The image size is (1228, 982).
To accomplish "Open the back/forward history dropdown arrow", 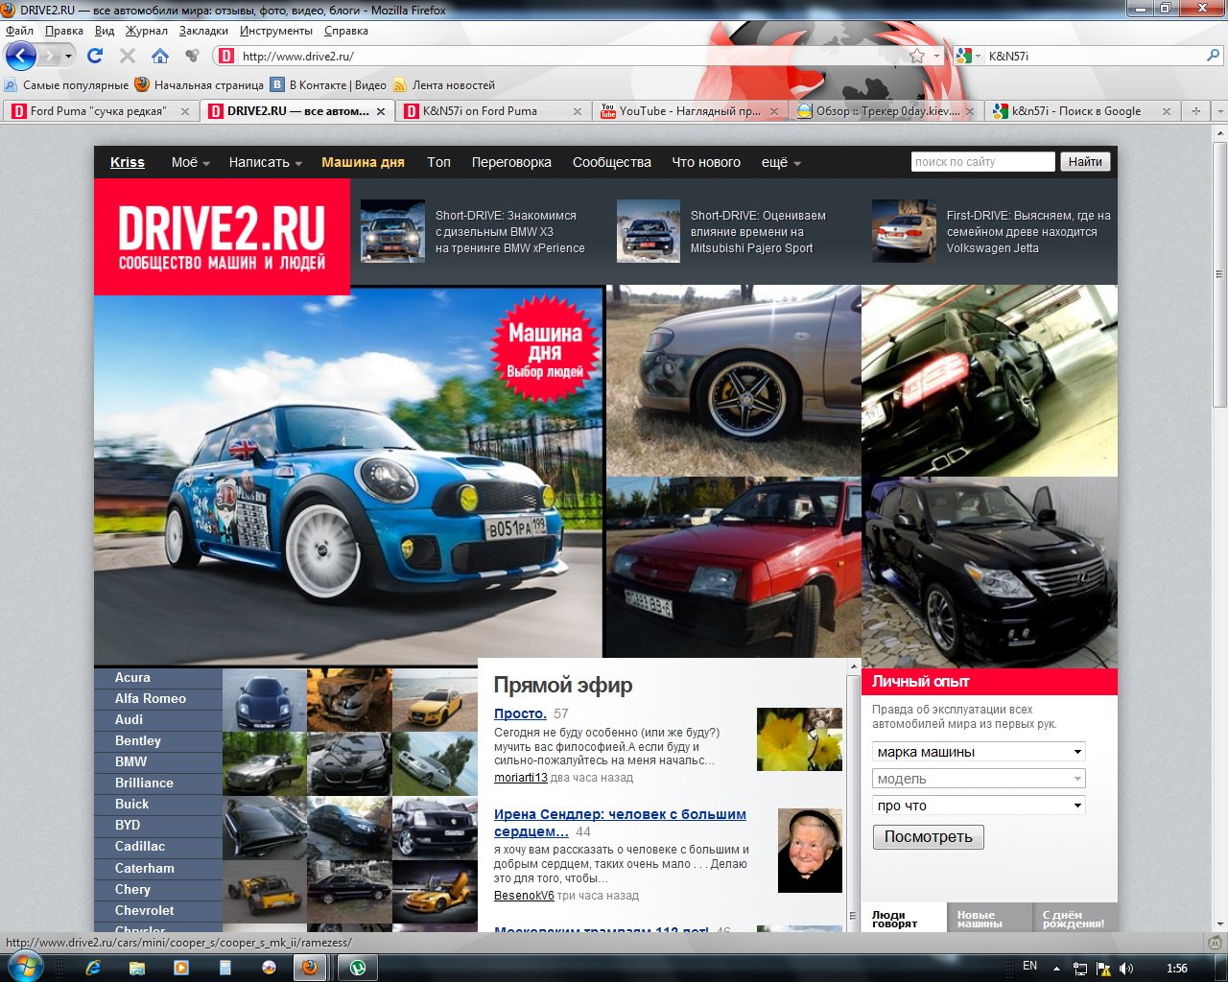I will 68,56.
